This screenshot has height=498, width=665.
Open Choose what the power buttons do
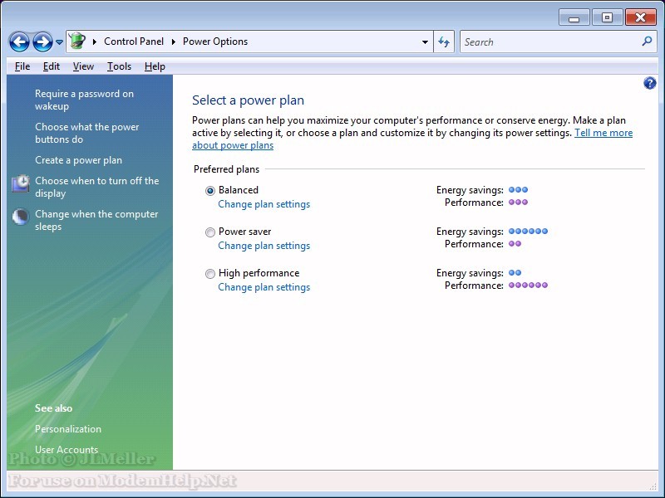(x=87, y=133)
